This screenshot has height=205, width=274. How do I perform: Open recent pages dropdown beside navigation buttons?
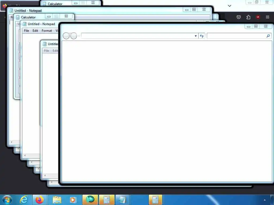pos(79,36)
